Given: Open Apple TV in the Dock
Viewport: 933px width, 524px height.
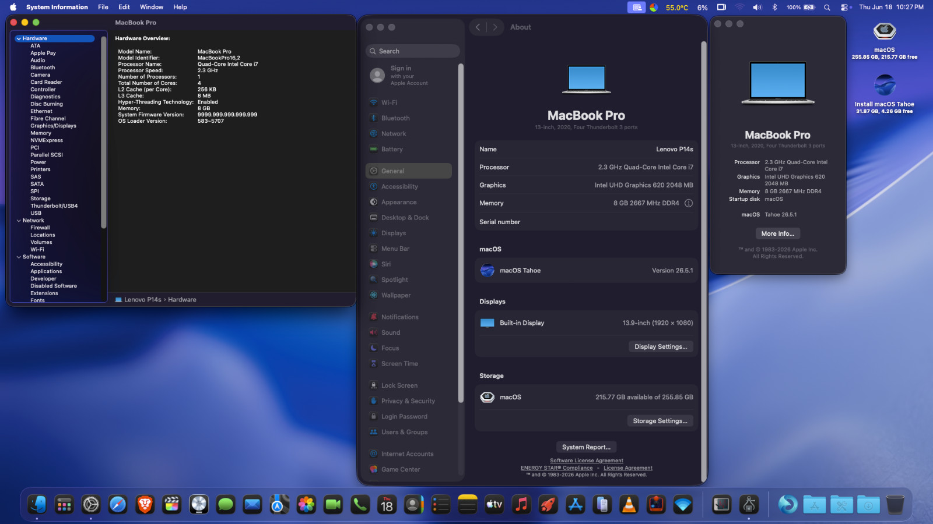Looking at the screenshot, I should pos(494,504).
